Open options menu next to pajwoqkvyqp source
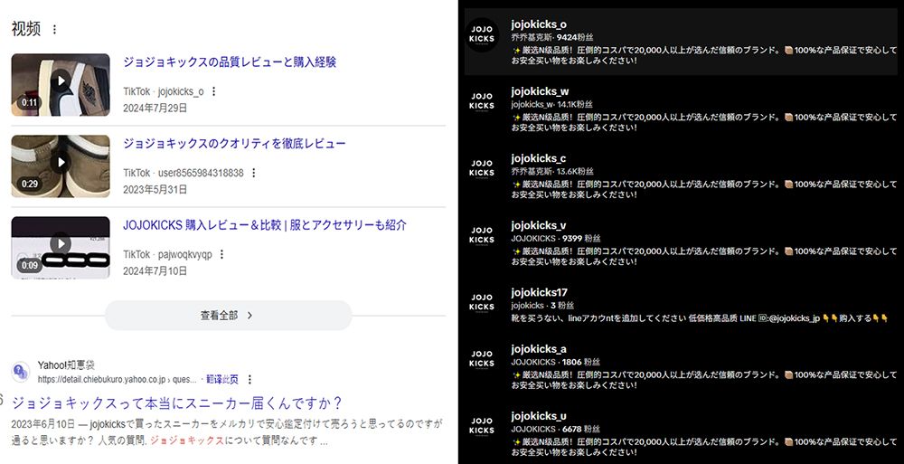The width and height of the screenshot is (904, 464). point(222,254)
